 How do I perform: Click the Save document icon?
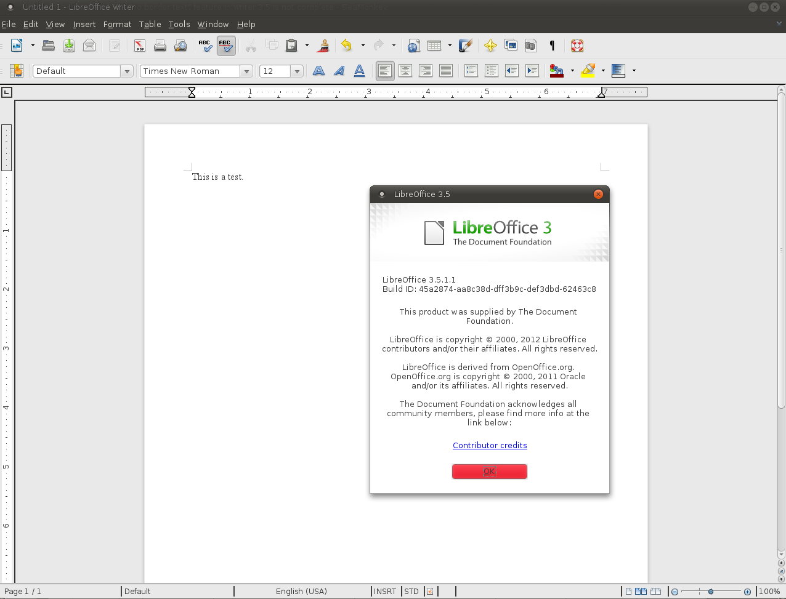[x=69, y=46]
